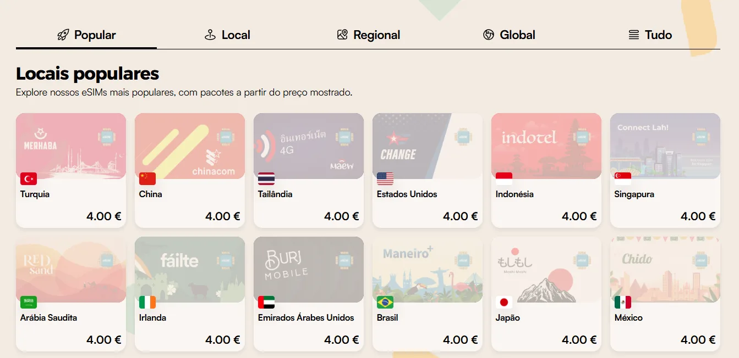Click the Brazil flag icon
This screenshot has height=358, width=739.
[385, 303]
